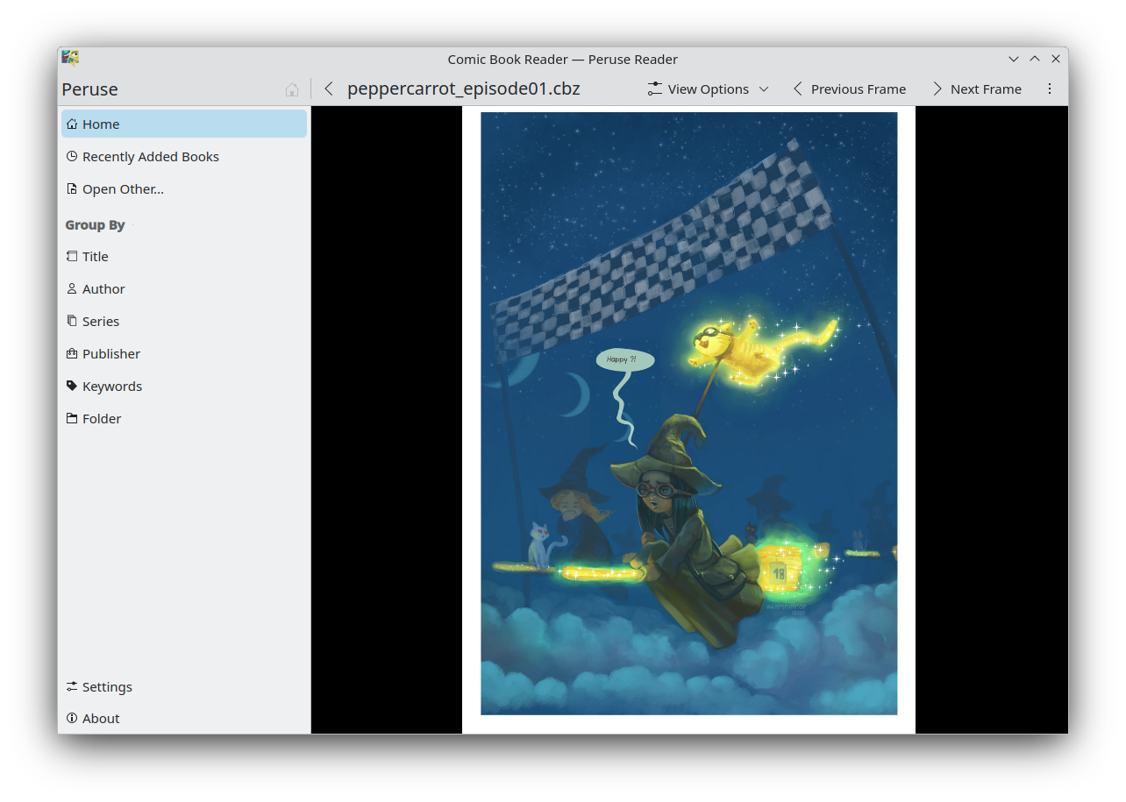Maximize the Peruse Reader window
Screen dimensions: 1126x802
(x=1035, y=59)
